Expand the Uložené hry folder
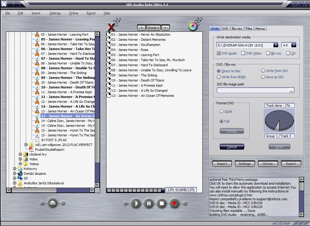 (x=20, y=154)
